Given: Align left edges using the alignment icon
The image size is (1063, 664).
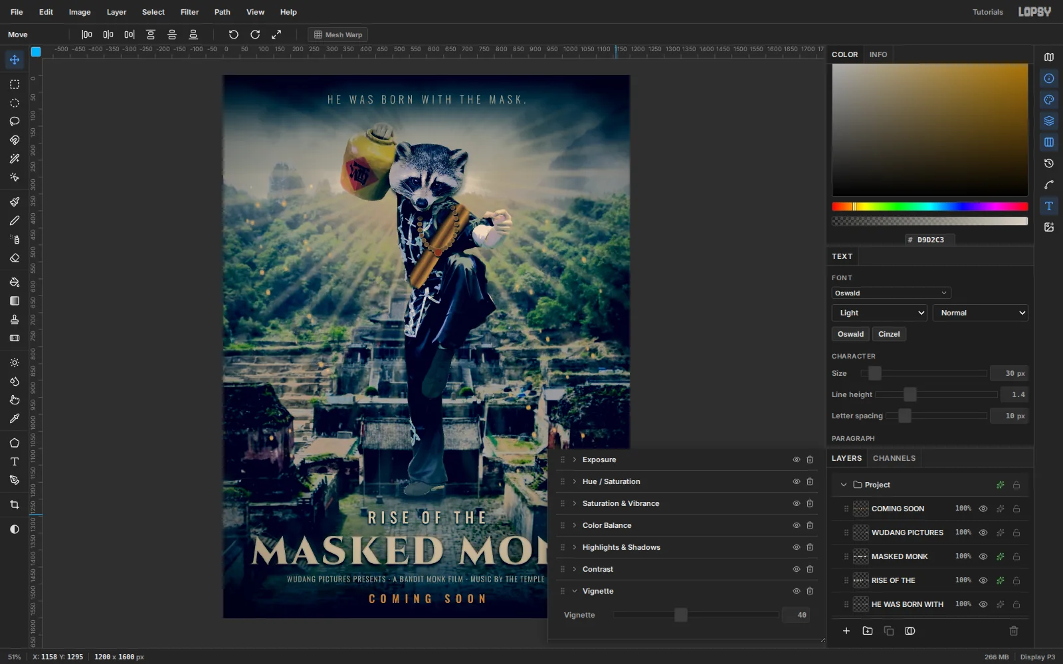Looking at the screenshot, I should coord(87,35).
